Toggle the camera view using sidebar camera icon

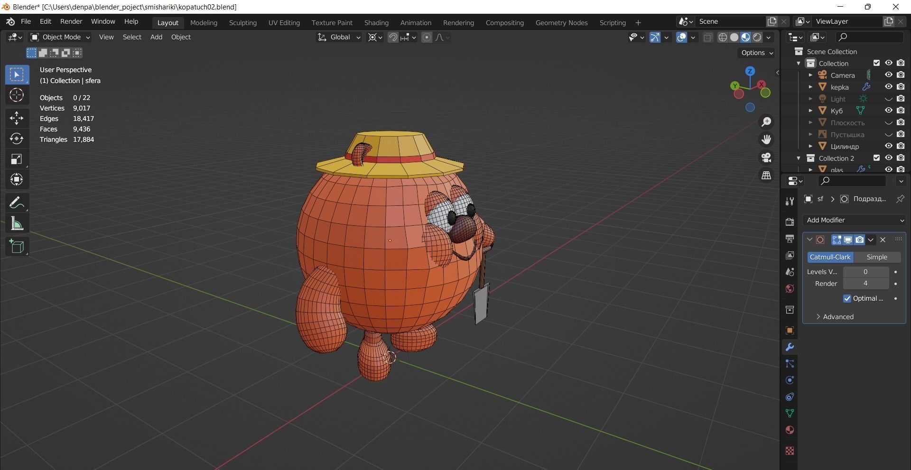pyautogui.click(x=766, y=157)
